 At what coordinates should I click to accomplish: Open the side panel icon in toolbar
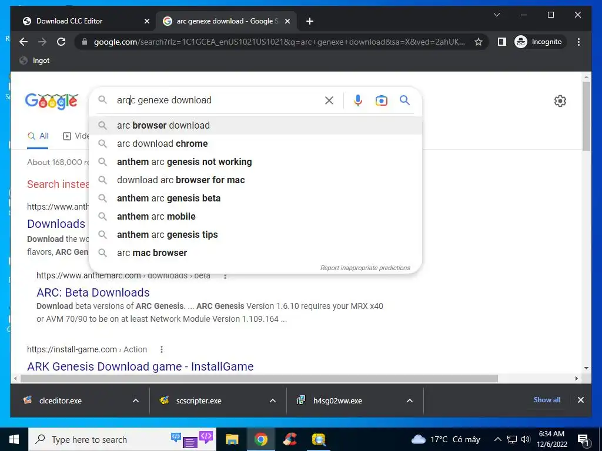502,42
